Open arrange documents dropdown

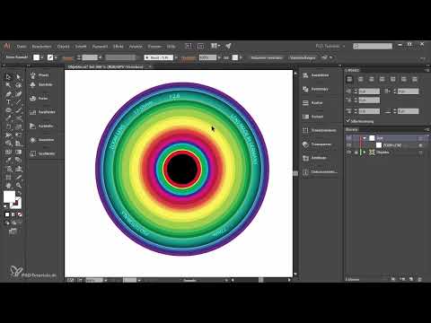pyautogui.click(x=215, y=46)
